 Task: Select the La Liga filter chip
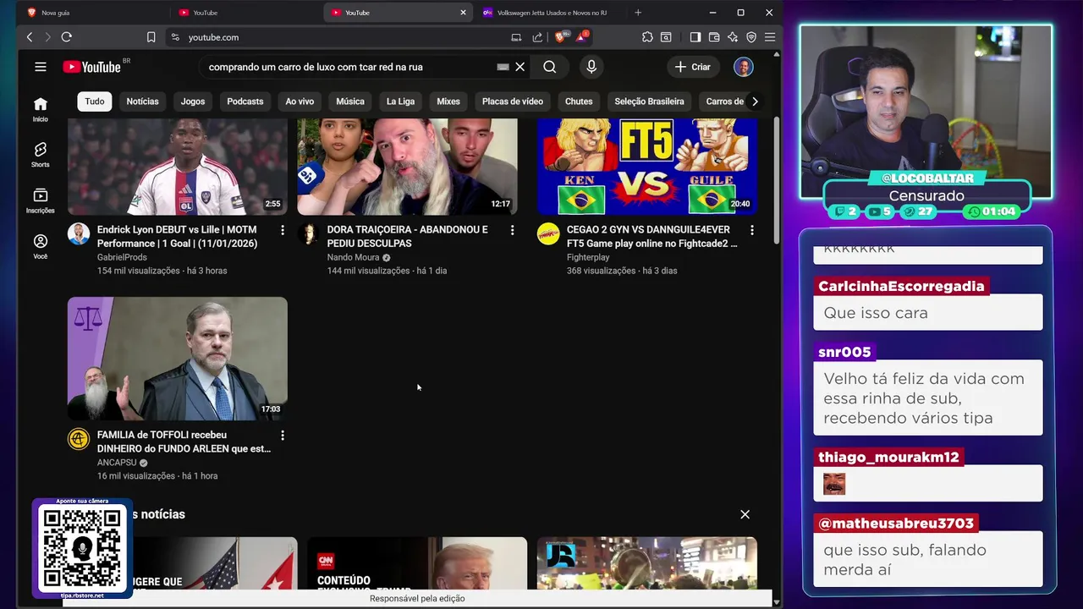(400, 101)
